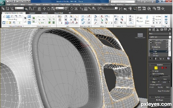Screen dimensions: 173x108
Task: Open the selection filter All dropdown
Action: point(19,8)
